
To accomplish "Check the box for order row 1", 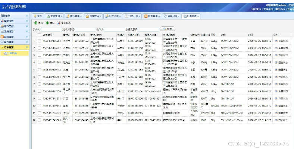I will click(x=39, y=41).
